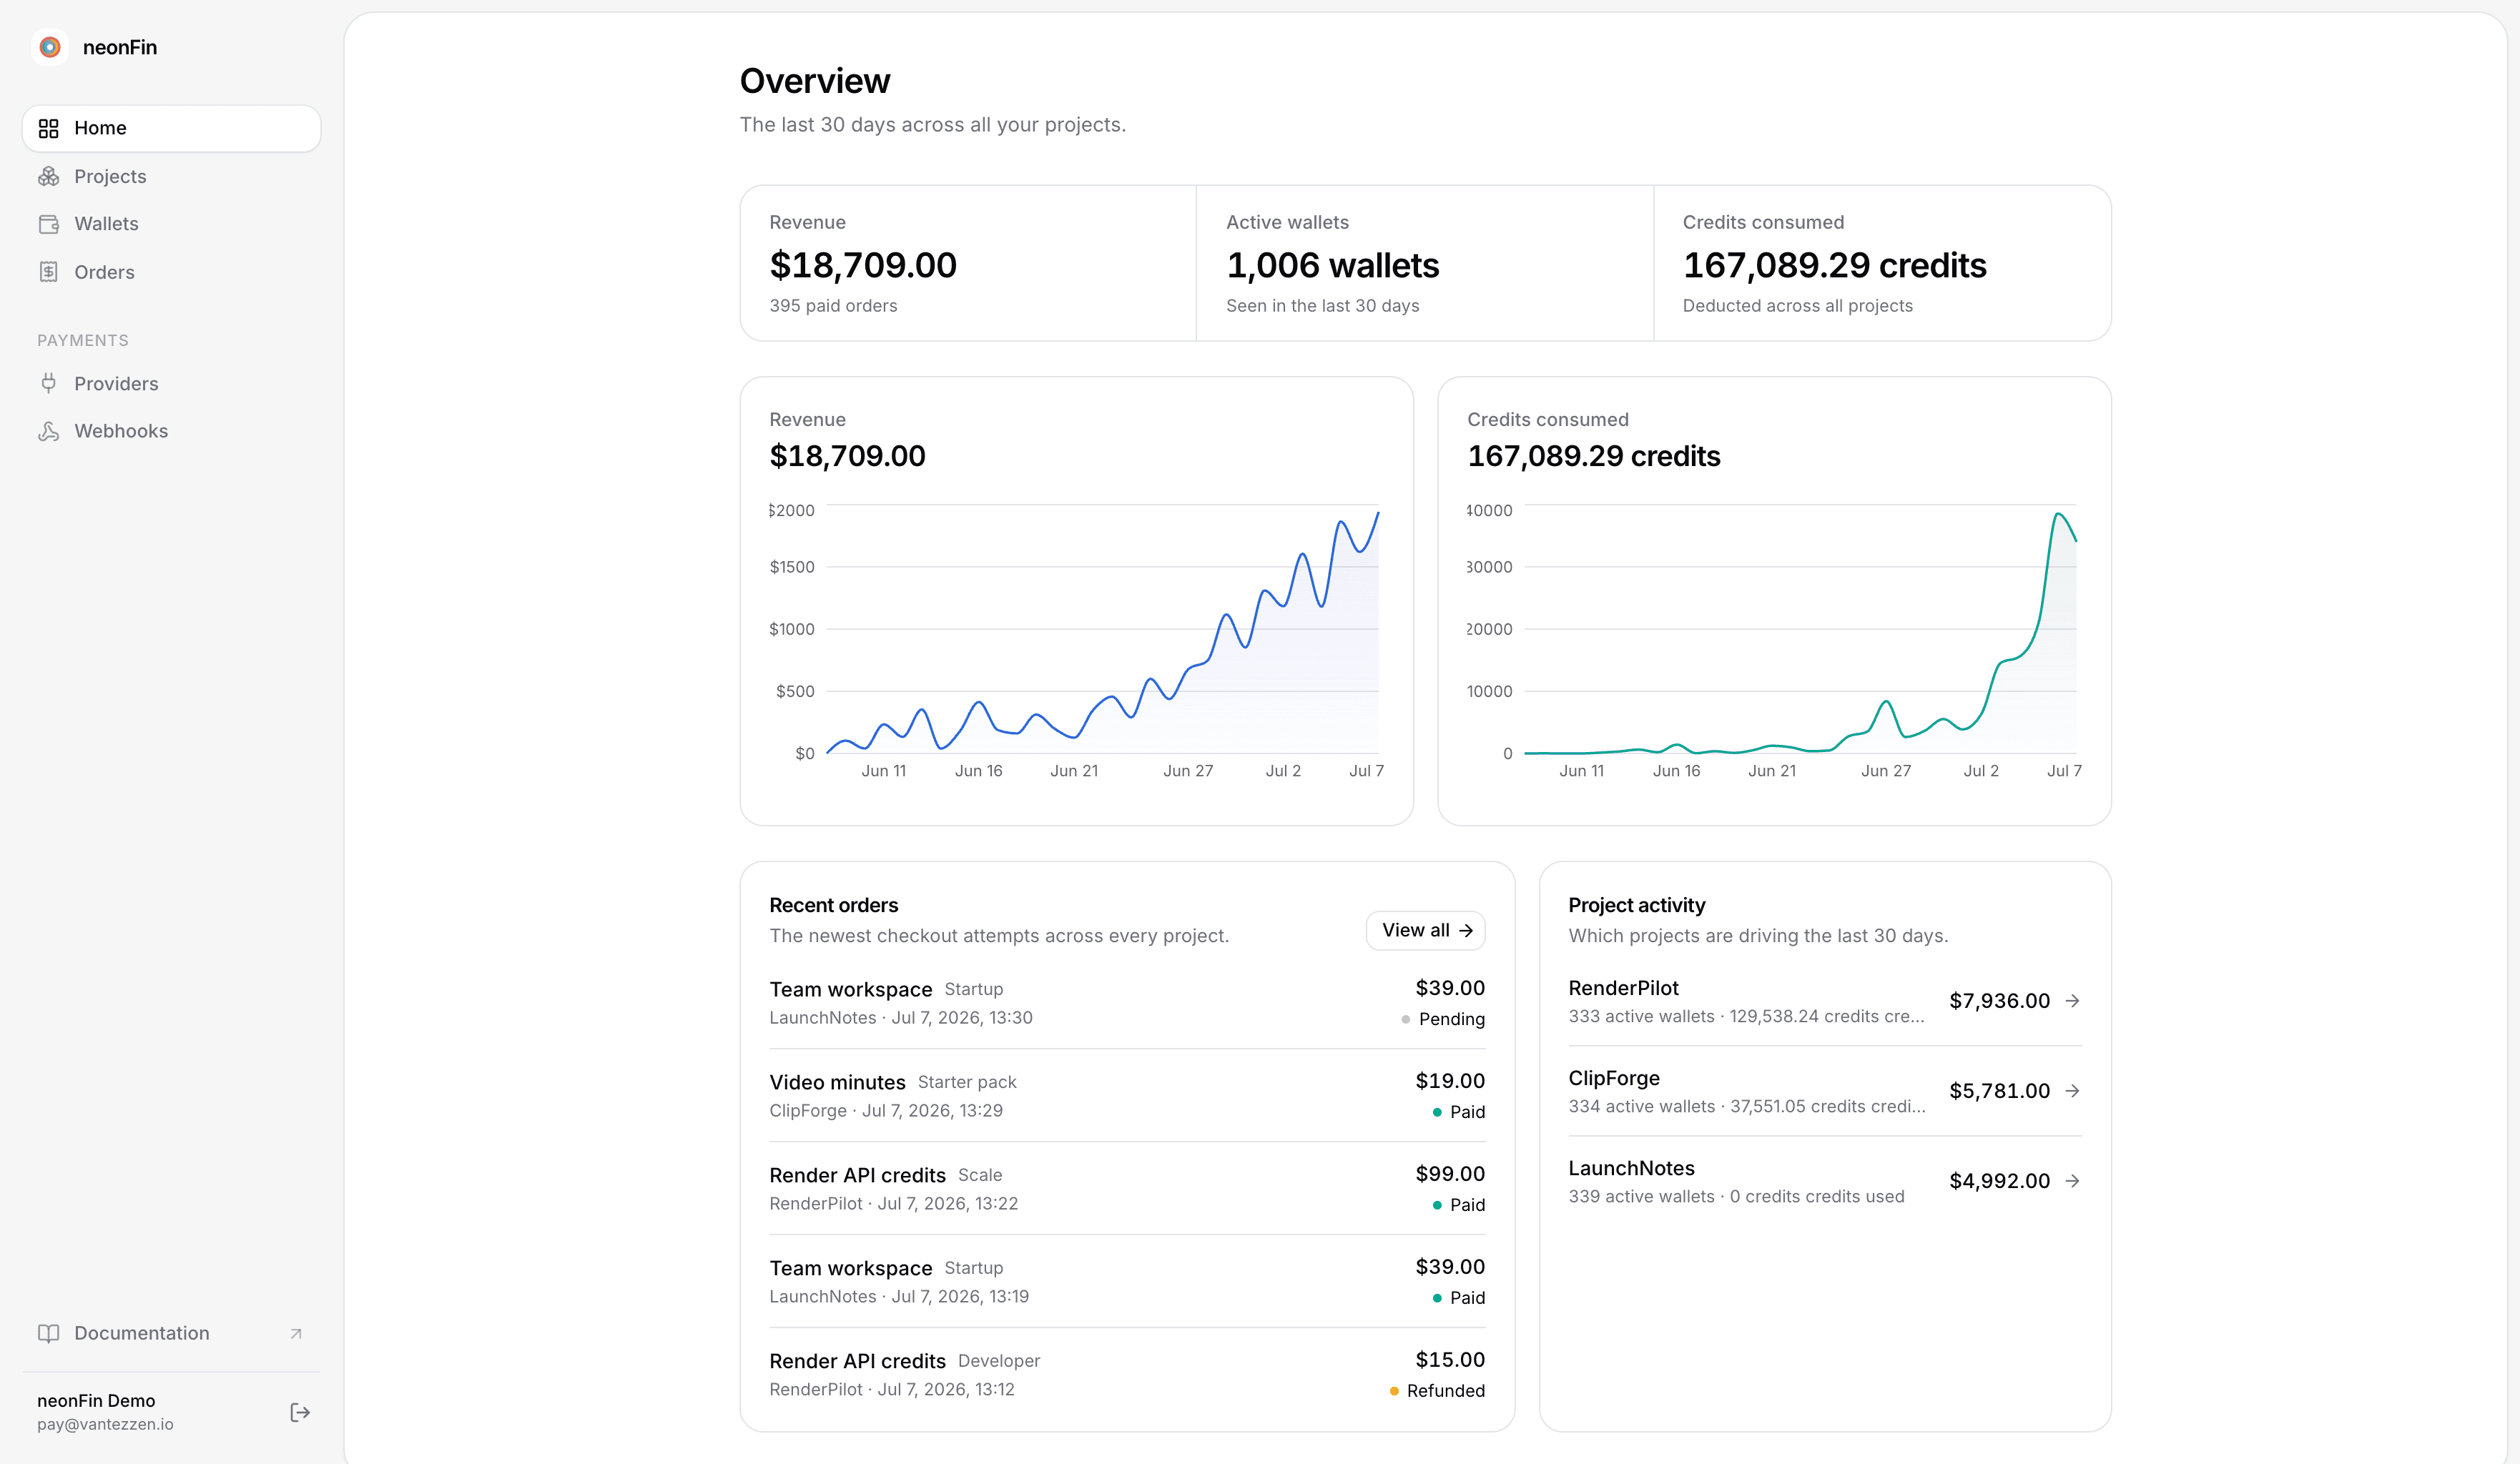Click the Providers plug icon
This screenshot has height=1464, width=2520.
click(x=48, y=382)
